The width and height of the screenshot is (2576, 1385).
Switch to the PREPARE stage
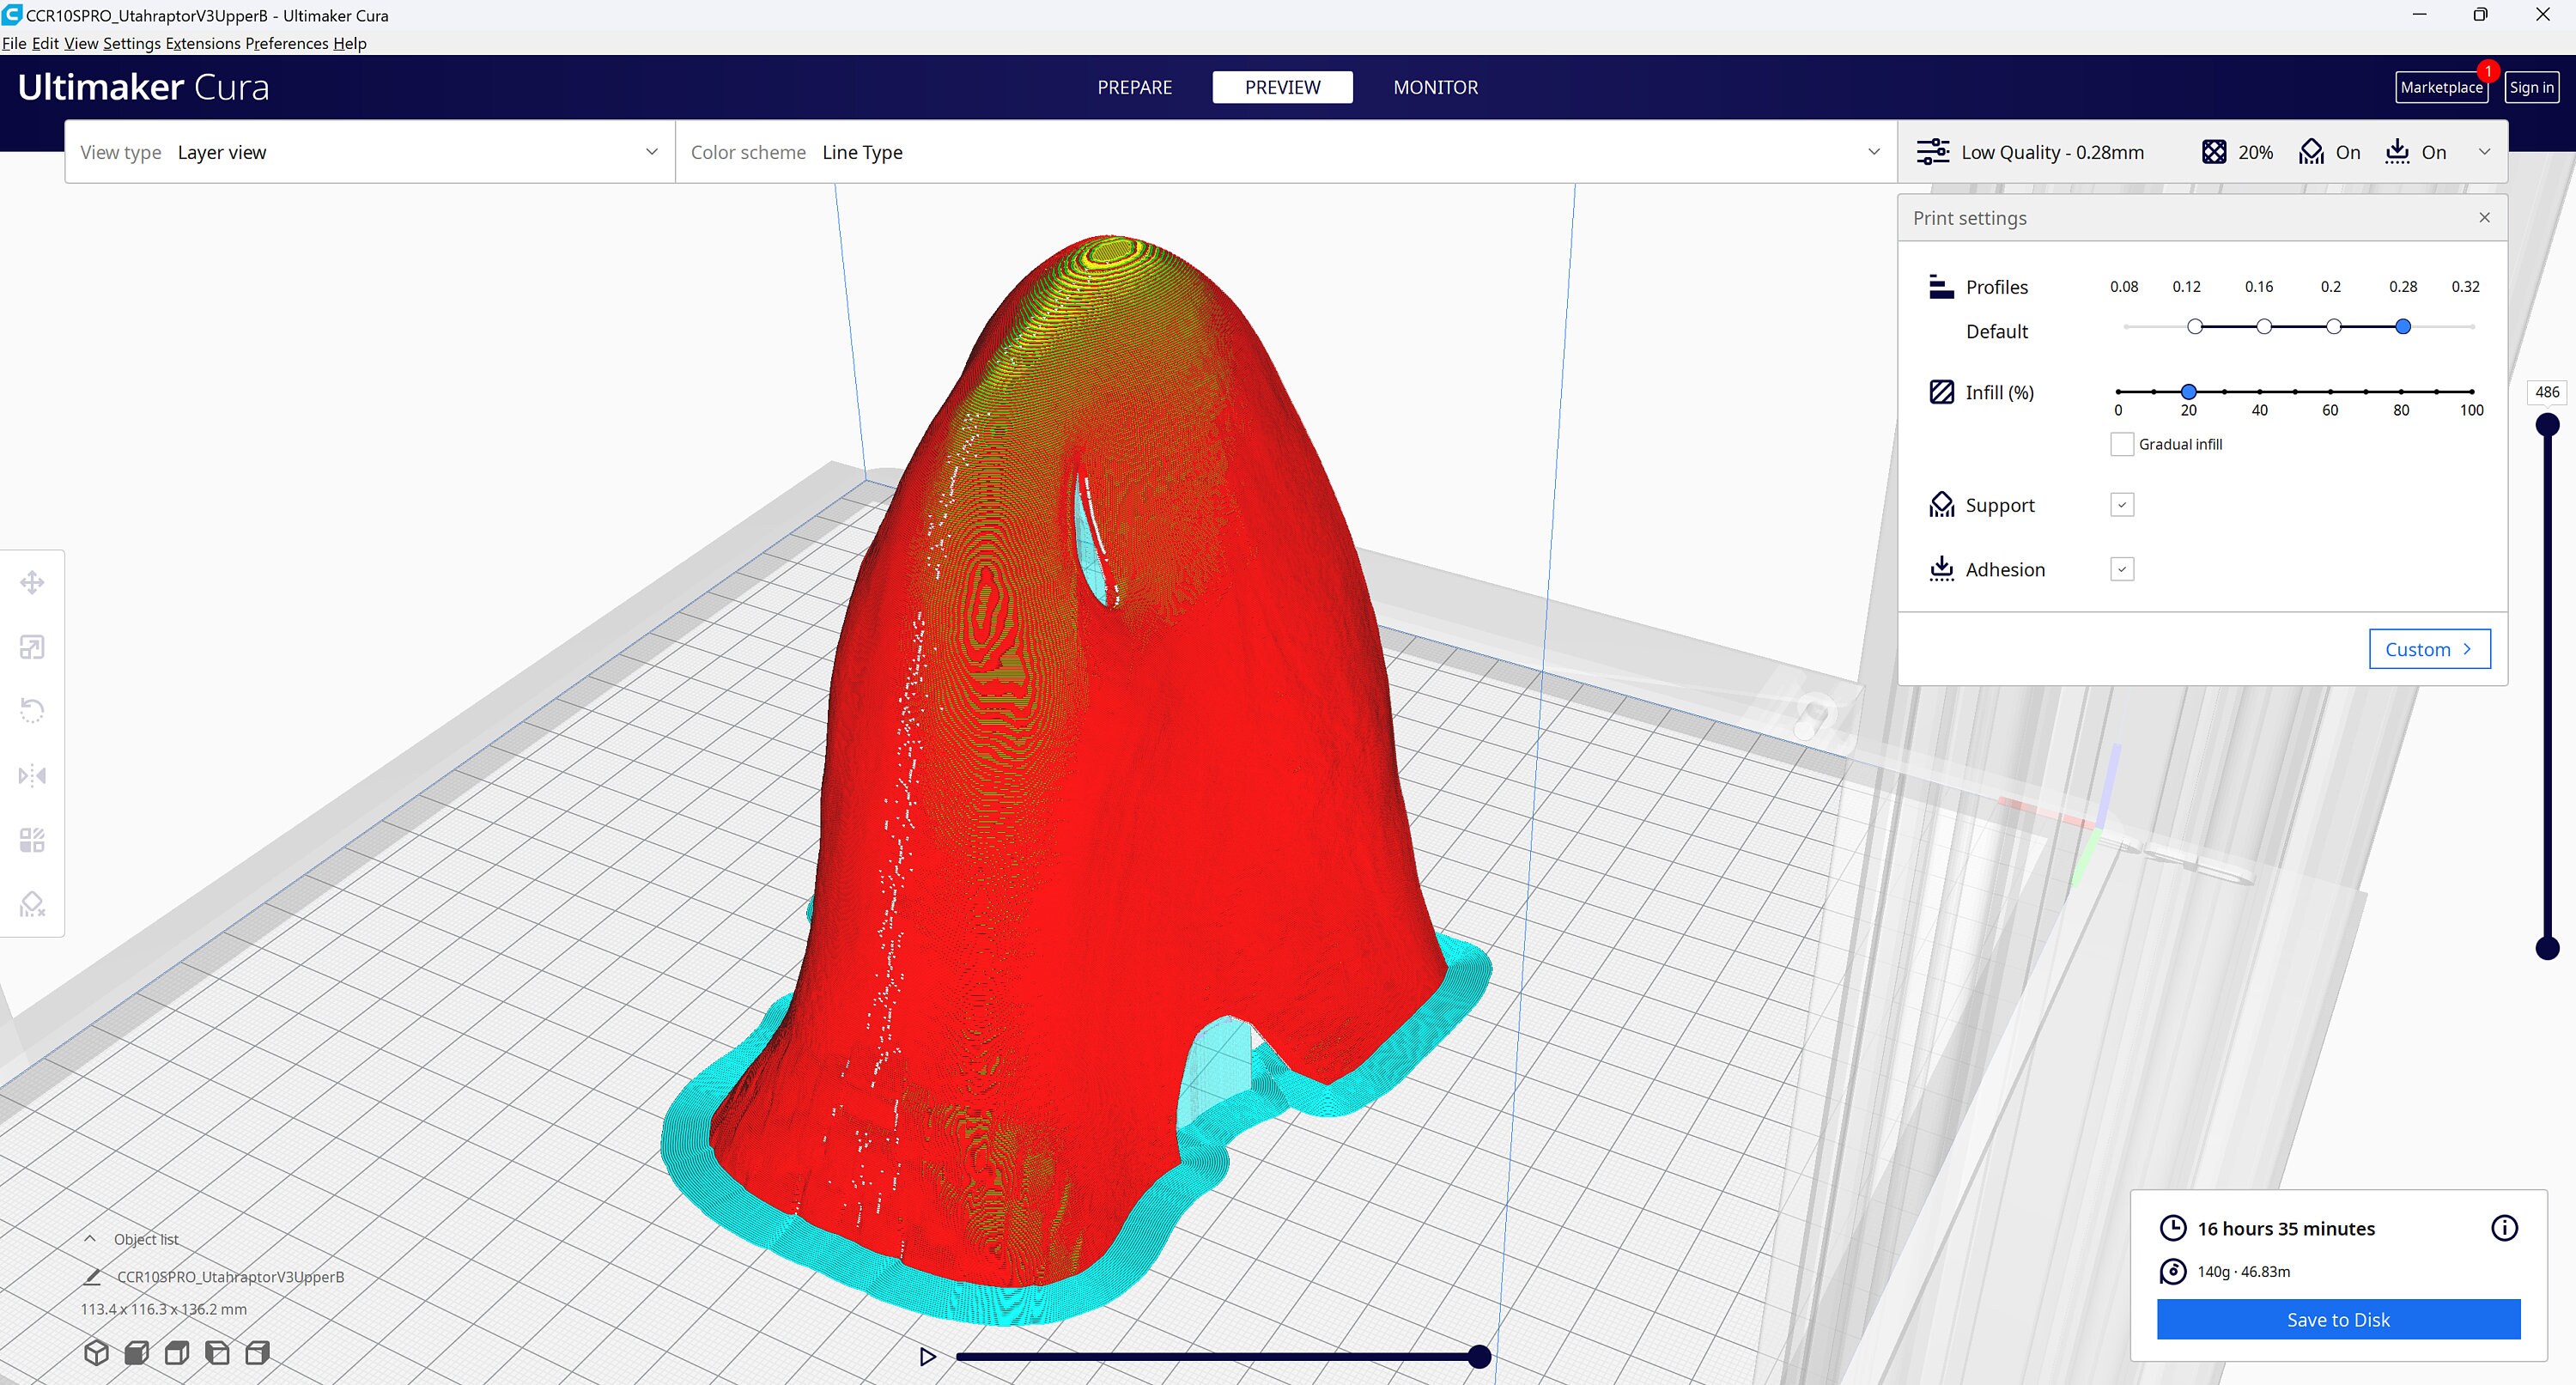(1134, 87)
